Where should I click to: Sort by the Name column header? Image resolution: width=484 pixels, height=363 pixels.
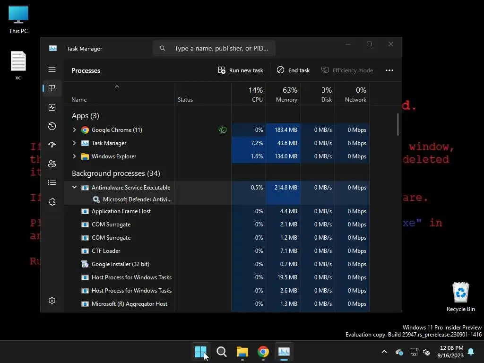(x=119, y=94)
